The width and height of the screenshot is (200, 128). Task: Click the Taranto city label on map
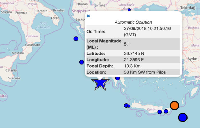pos(42,11)
